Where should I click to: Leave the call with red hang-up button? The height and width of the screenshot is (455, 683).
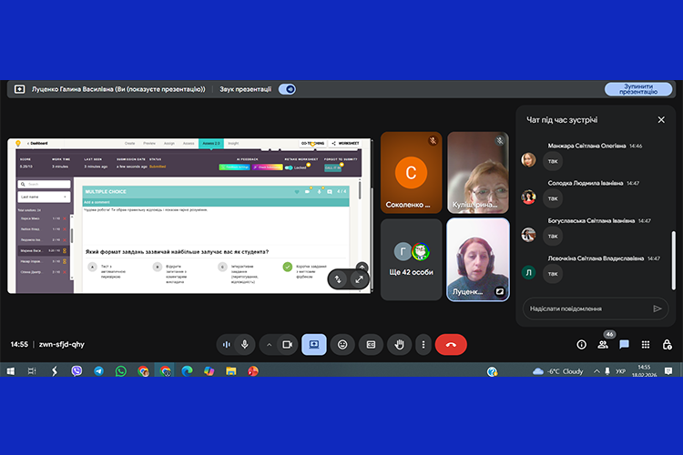click(x=451, y=345)
